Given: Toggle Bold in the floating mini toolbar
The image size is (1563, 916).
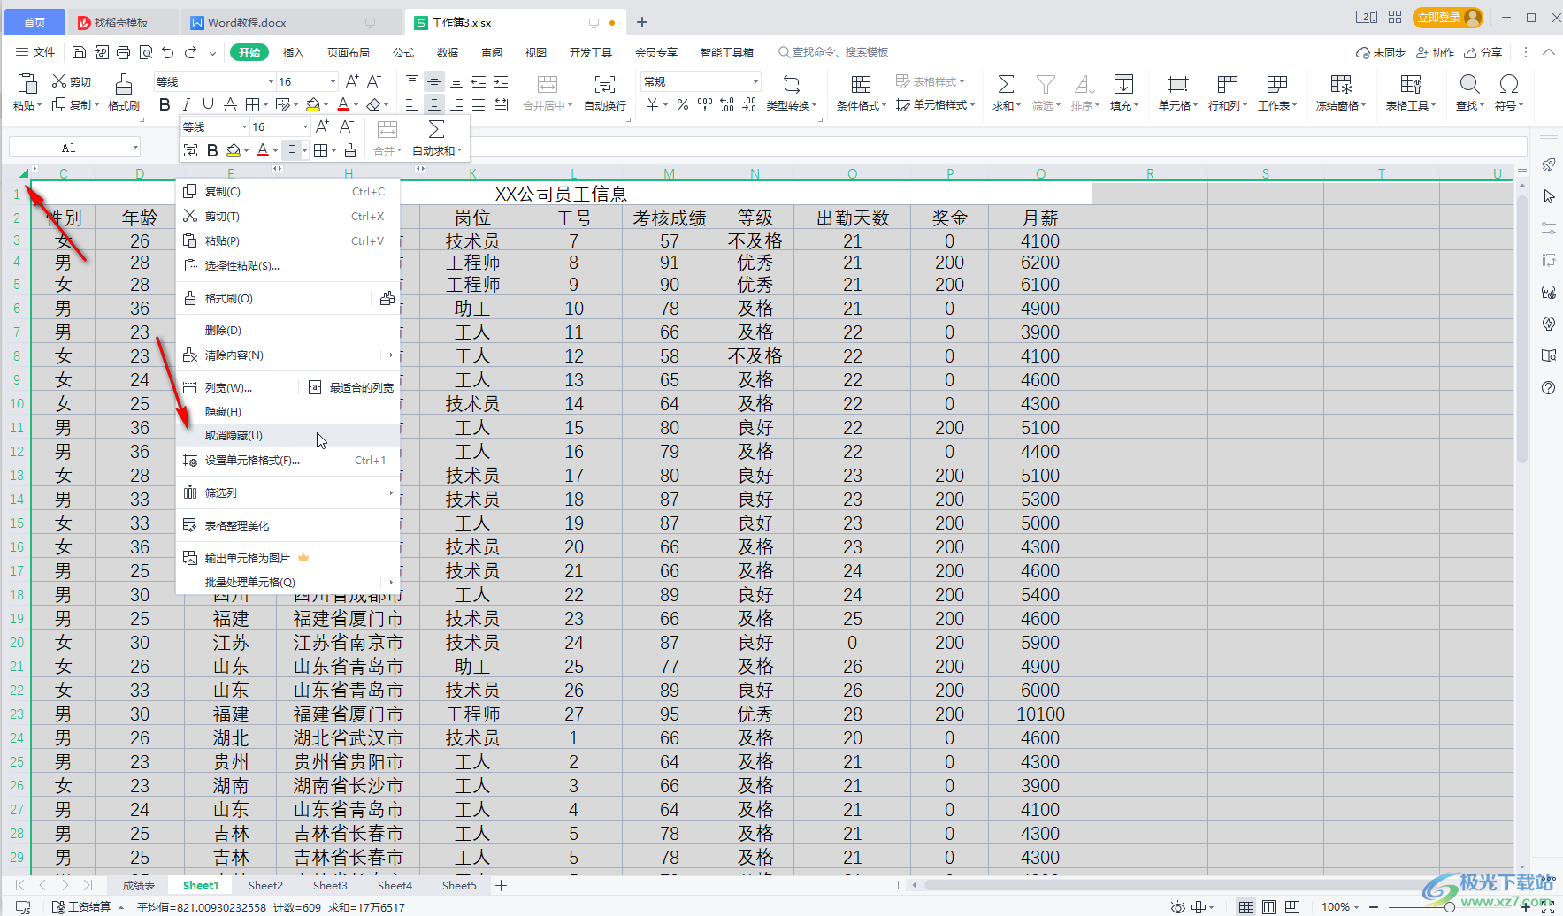Looking at the screenshot, I should pyautogui.click(x=212, y=150).
